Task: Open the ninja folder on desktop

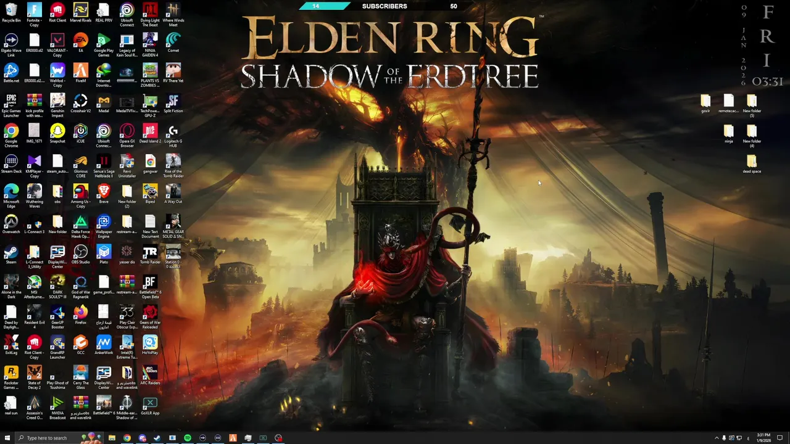Action: (x=728, y=134)
